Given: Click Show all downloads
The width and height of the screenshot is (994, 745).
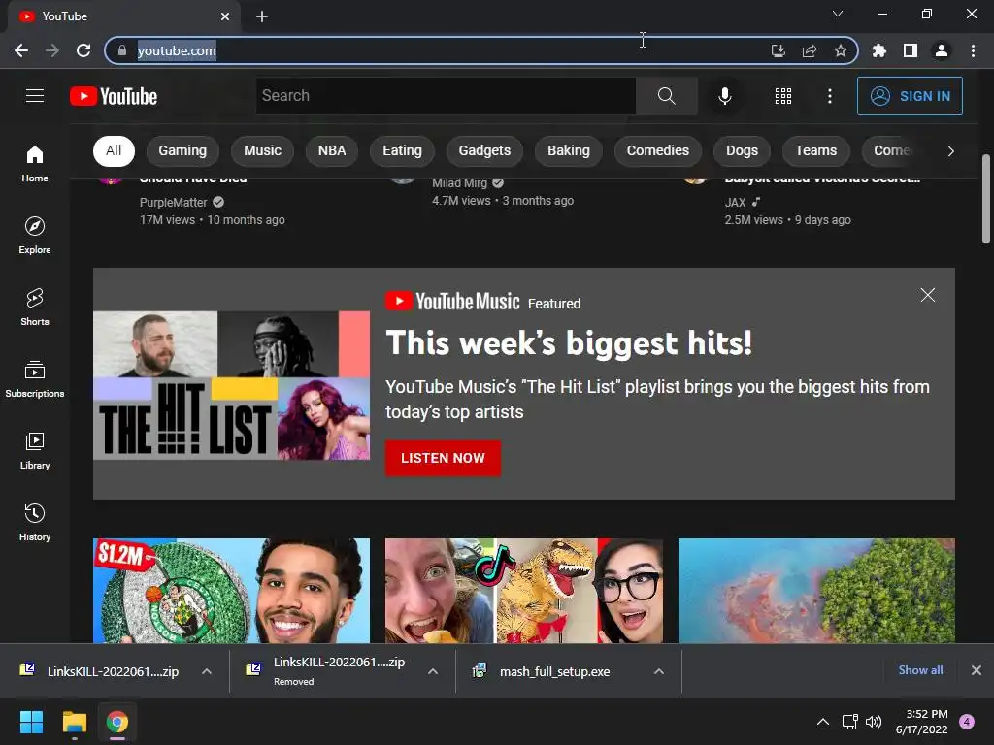Looking at the screenshot, I should click(920, 670).
